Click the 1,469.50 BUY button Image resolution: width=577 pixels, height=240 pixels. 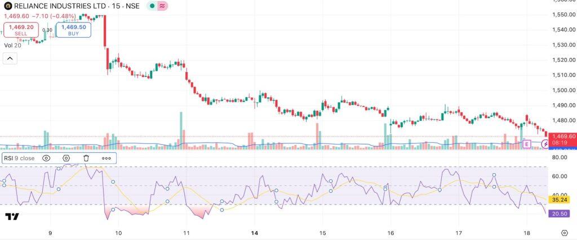pos(74,30)
